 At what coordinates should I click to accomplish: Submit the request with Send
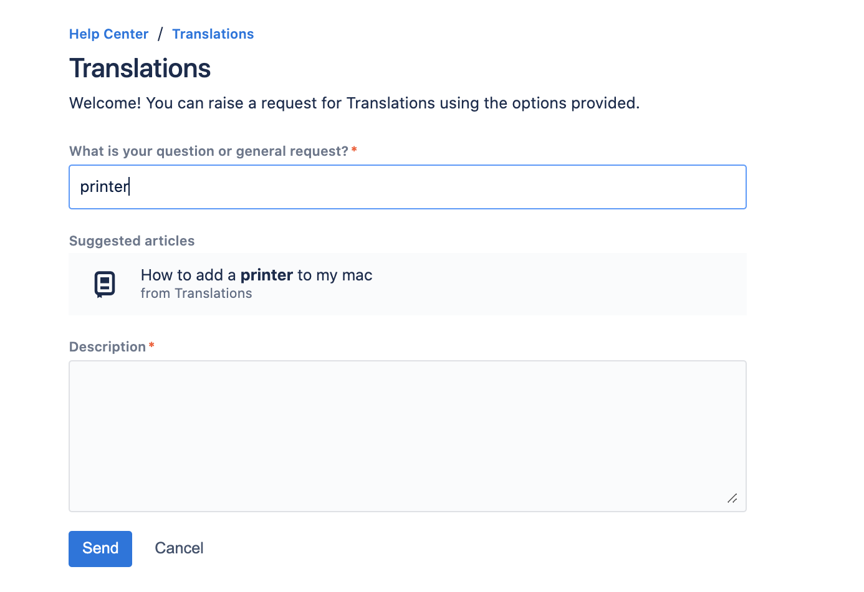tap(100, 548)
